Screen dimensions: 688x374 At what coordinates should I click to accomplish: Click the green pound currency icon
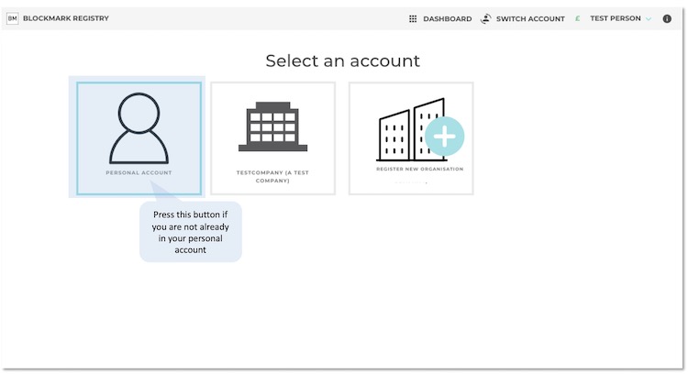pyautogui.click(x=577, y=18)
